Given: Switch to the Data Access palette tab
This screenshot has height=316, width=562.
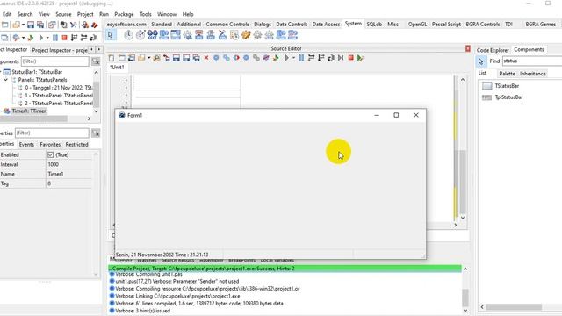Looking at the screenshot, I should (326, 25).
